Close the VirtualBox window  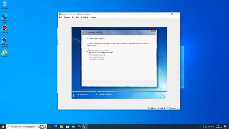(177, 14)
